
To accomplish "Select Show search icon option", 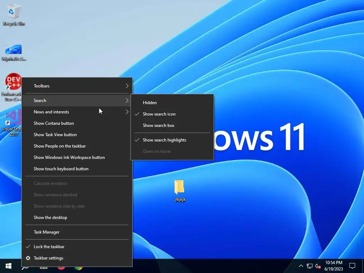I will point(172,114).
